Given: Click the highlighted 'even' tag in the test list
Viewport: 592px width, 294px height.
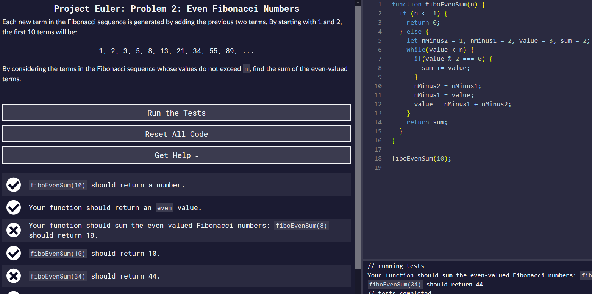Looking at the screenshot, I should pyautogui.click(x=164, y=207).
